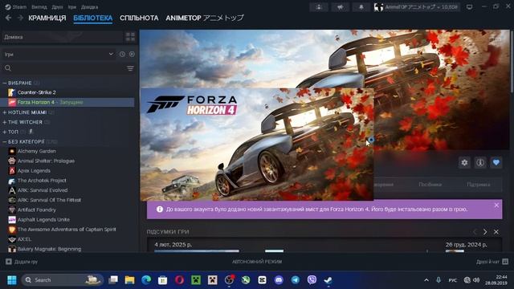Screen dimensions: 514x289
Task: Open Viber from the taskbar
Action: [312, 280]
